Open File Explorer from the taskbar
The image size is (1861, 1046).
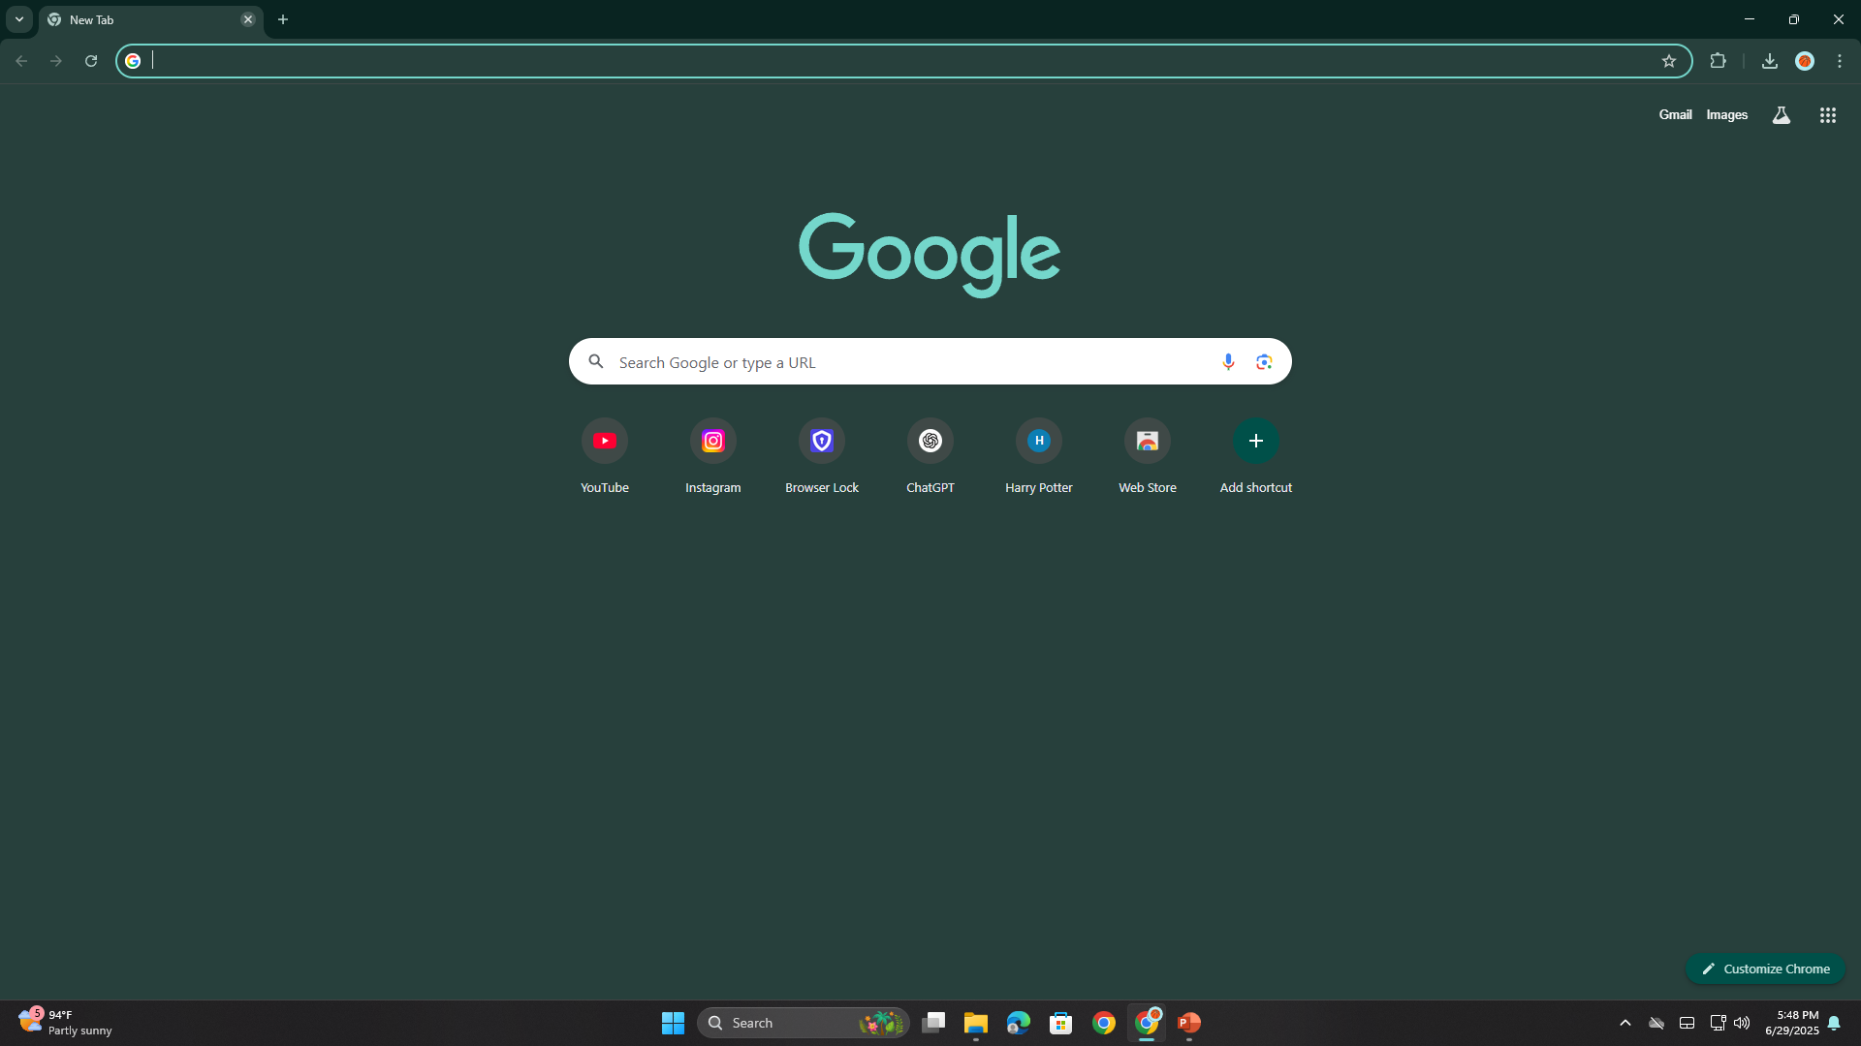coord(976,1023)
